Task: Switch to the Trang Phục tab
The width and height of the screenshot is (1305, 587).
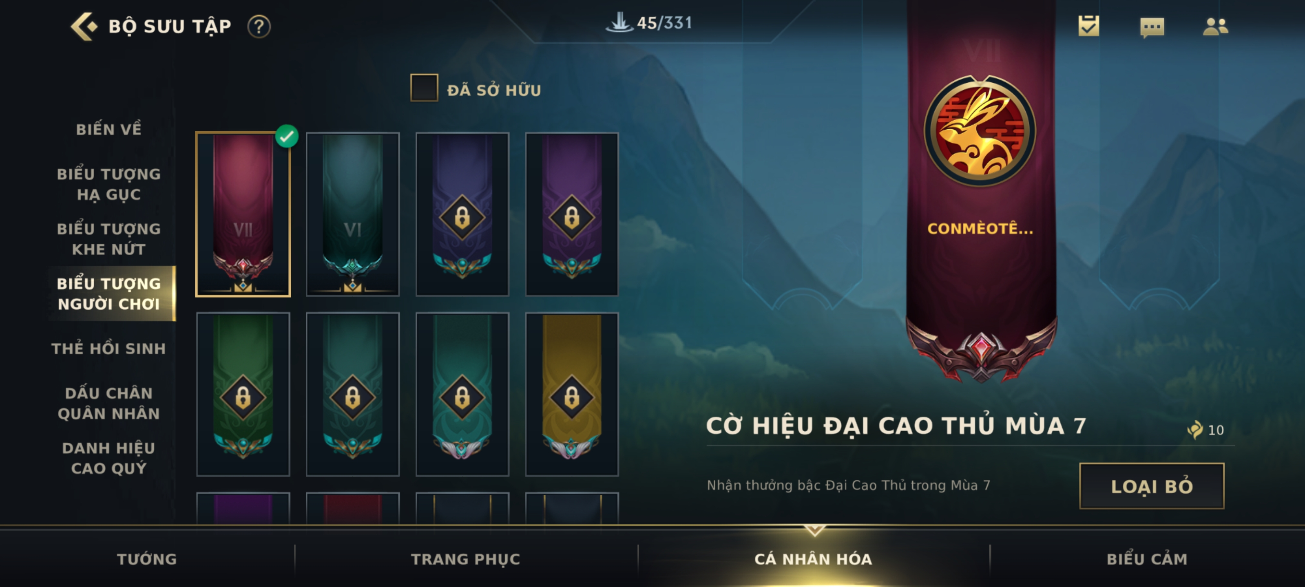Action: (x=465, y=558)
